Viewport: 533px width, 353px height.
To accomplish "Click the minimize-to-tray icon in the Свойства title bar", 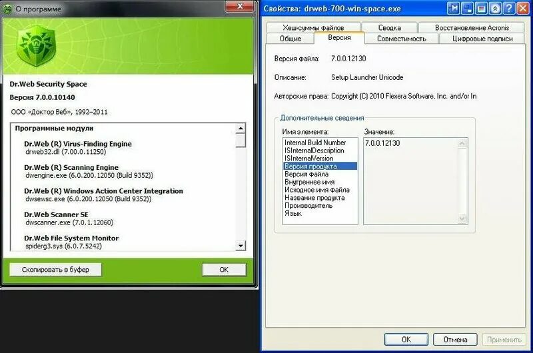I will (468, 7).
